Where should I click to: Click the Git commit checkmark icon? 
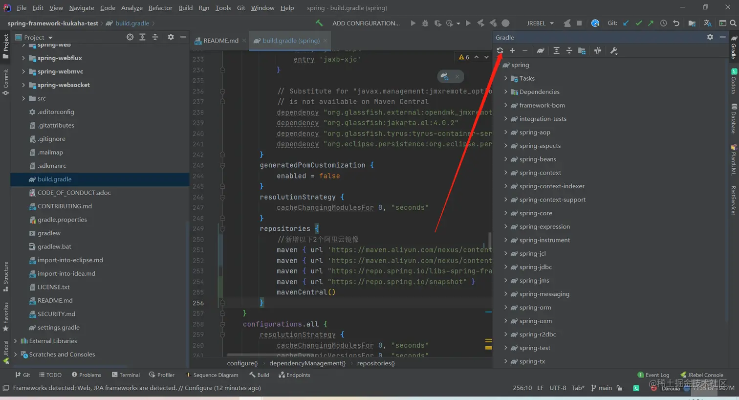[639, 23]
